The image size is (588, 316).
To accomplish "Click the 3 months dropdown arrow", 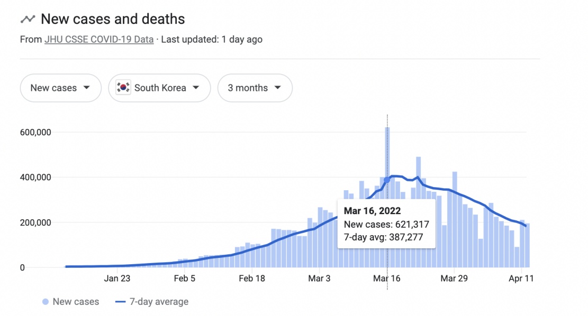I will [277, 88].
